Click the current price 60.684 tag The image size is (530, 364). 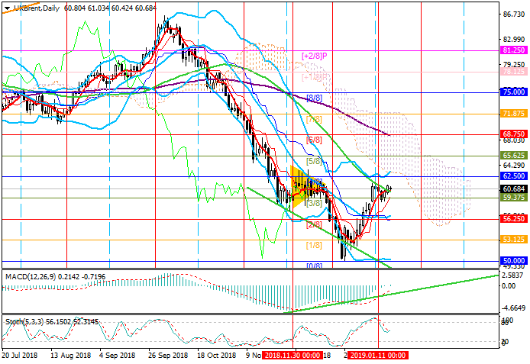click(x=512, y=188)
